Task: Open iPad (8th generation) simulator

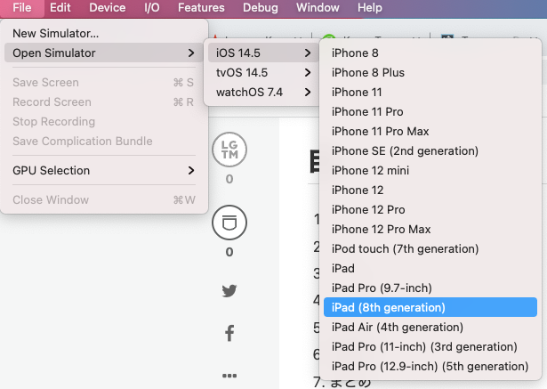Action: [430, 307]
